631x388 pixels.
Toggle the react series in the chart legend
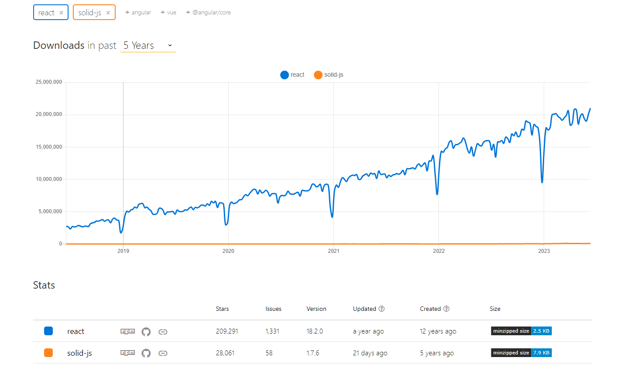292,75
